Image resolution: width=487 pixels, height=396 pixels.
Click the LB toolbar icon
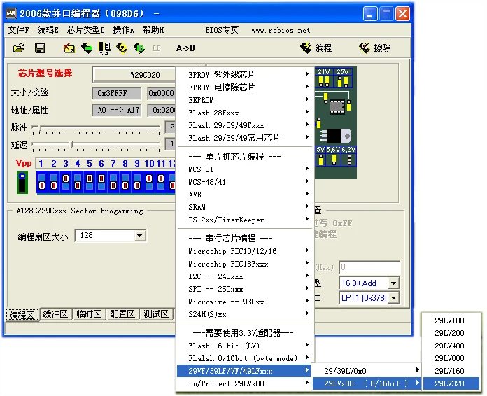[156, 48]
